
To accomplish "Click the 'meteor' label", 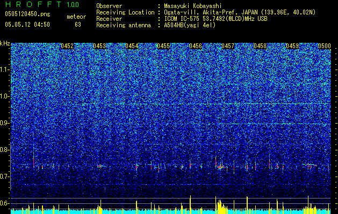I will [x=76, y=17].
